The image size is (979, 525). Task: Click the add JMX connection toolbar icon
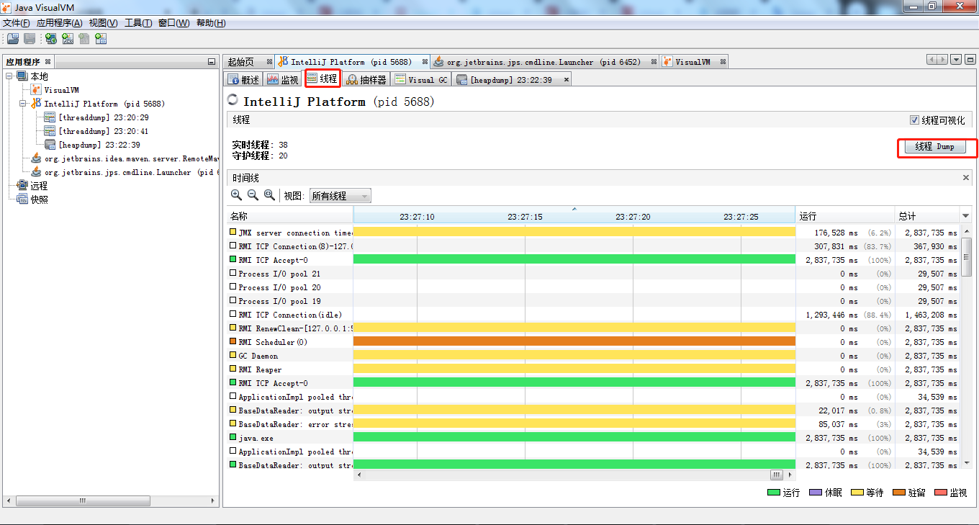click(x=68, y=39)
